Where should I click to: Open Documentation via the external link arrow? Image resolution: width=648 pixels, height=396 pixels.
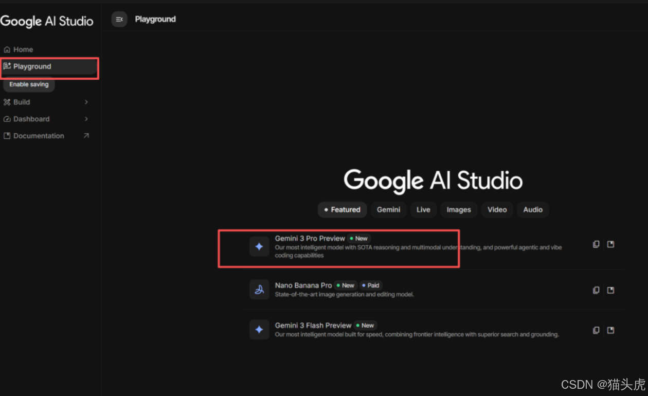(86, 135)
